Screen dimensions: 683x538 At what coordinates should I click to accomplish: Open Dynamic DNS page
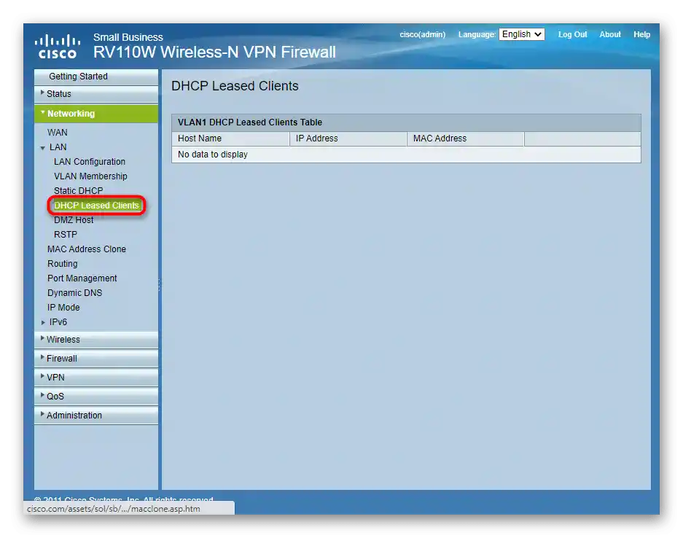pyautogui.click(x=74, y=293)
